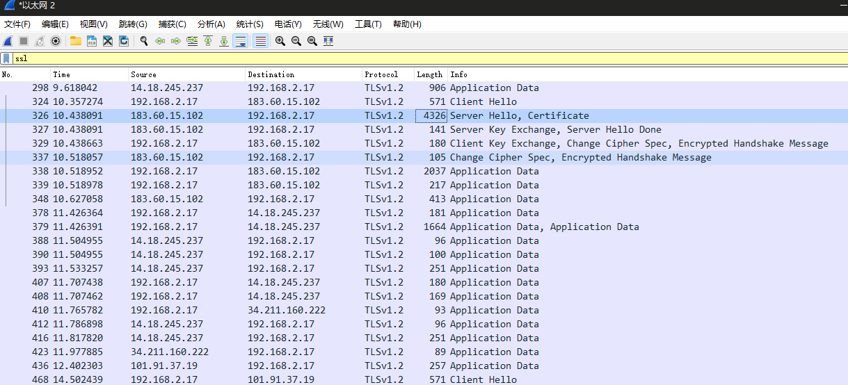This screenshot has width=848, height=385.
Task: Click the ssl display filter field
Action: [430, 59]
